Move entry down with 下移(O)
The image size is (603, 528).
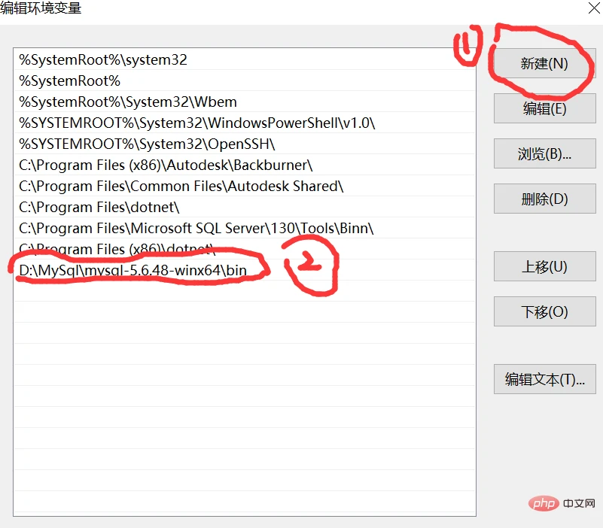point(544,311)
